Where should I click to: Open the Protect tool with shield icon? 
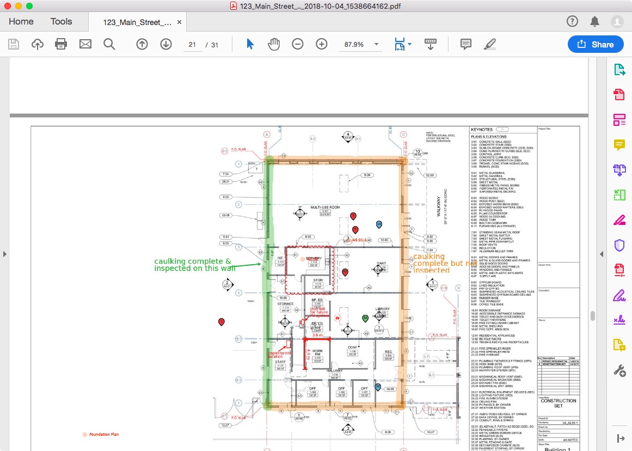click(620, 246)
